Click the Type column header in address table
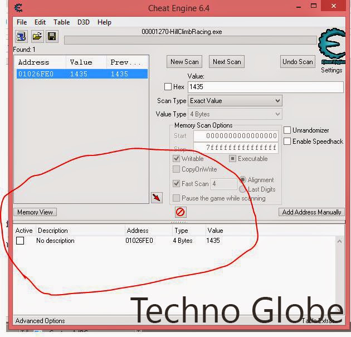 (x=189, y=231)
